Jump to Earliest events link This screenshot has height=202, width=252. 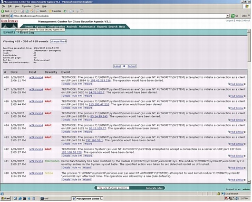(132, 66)
